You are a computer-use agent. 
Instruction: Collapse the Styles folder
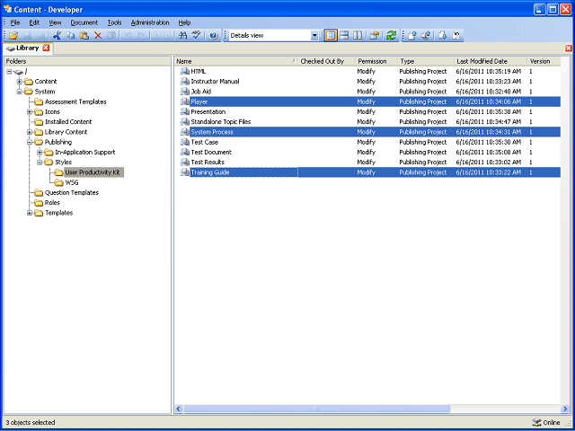[x=40, y=163]
